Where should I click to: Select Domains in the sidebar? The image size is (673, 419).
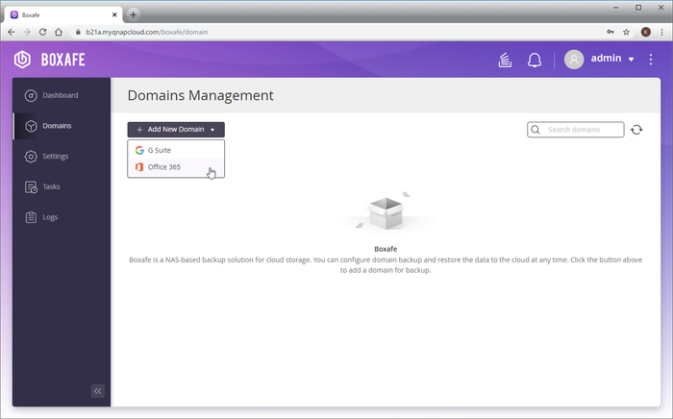tap(61, 126)
